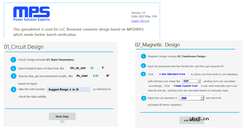Click step 4 circle beside take the note
Image resolution: width=244 pixels, height=128 pixels.
[x=13, y=90]
